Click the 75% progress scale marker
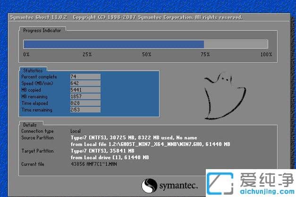The height and width of the screenshot is (197, 296). (x=205, y=54)
